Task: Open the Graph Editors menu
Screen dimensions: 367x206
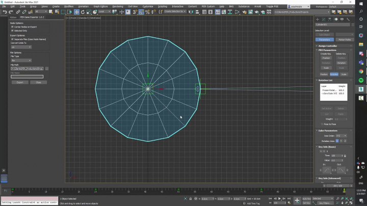Action: coord(100,7)
